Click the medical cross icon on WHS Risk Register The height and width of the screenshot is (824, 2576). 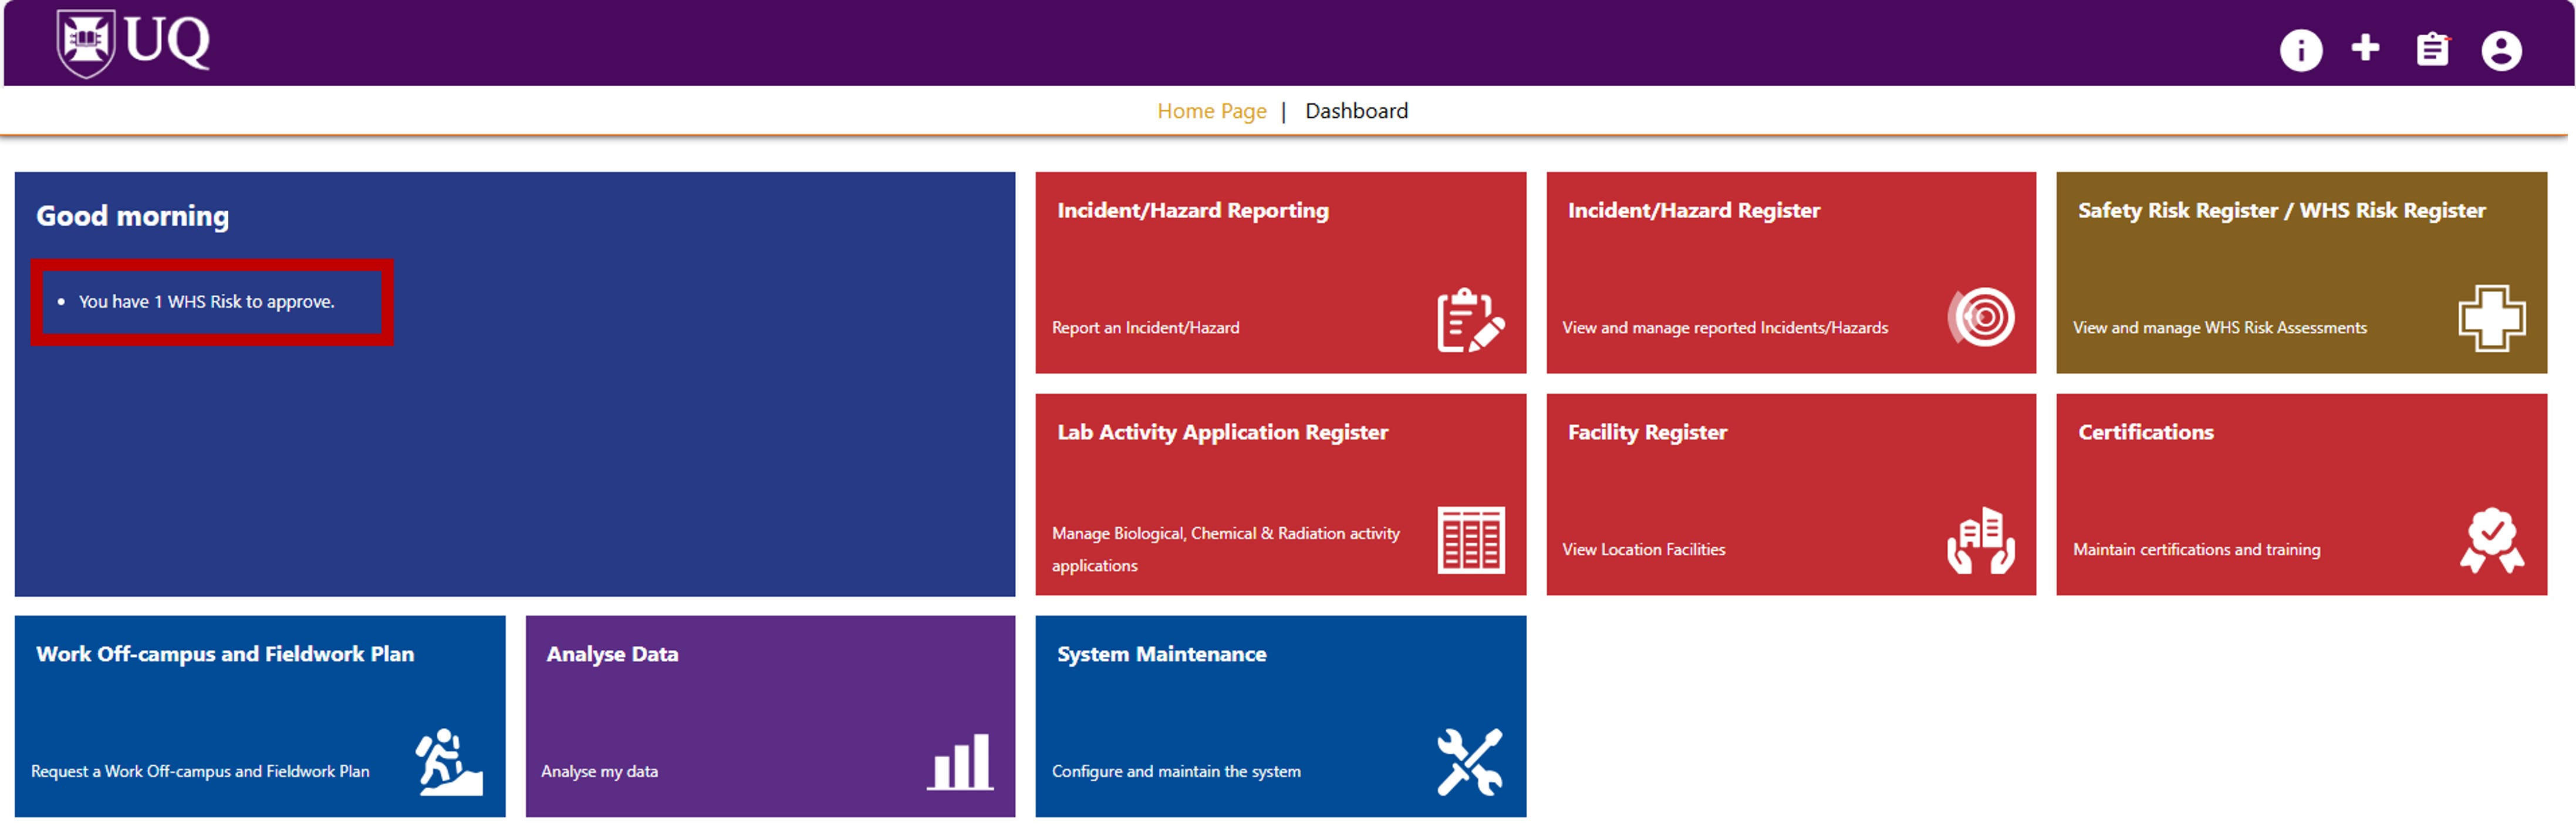(x=2491, y=318)
